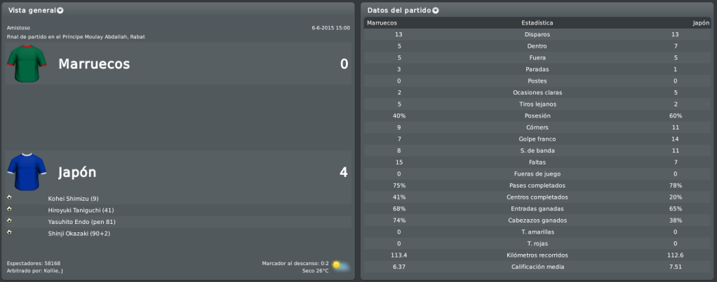The height and width of the screenshot is (282, 717).
Task: Open the Vista general dropdown arrow
Action: point(60,10)
